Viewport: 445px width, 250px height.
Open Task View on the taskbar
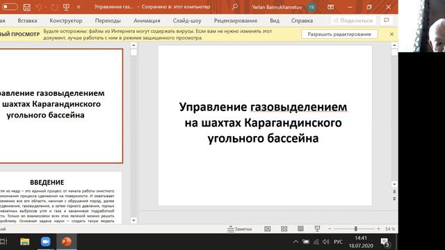pos(3,242)
